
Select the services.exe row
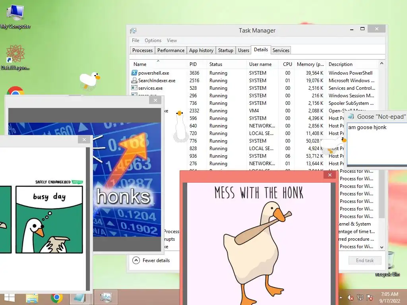pyautogui.click(x=254, y=88)
